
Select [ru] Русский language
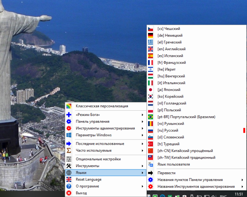click(x=197, y=131)
